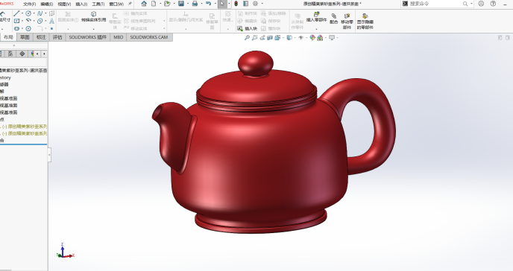Expand the Save dropdown arrow
Image resolution: width=513 pixels, height=271 pixels.
187,4
